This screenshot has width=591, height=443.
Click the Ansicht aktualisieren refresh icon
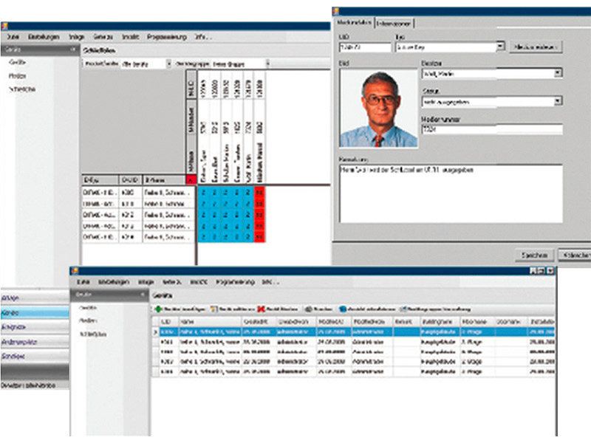click(x=344, y=308)
